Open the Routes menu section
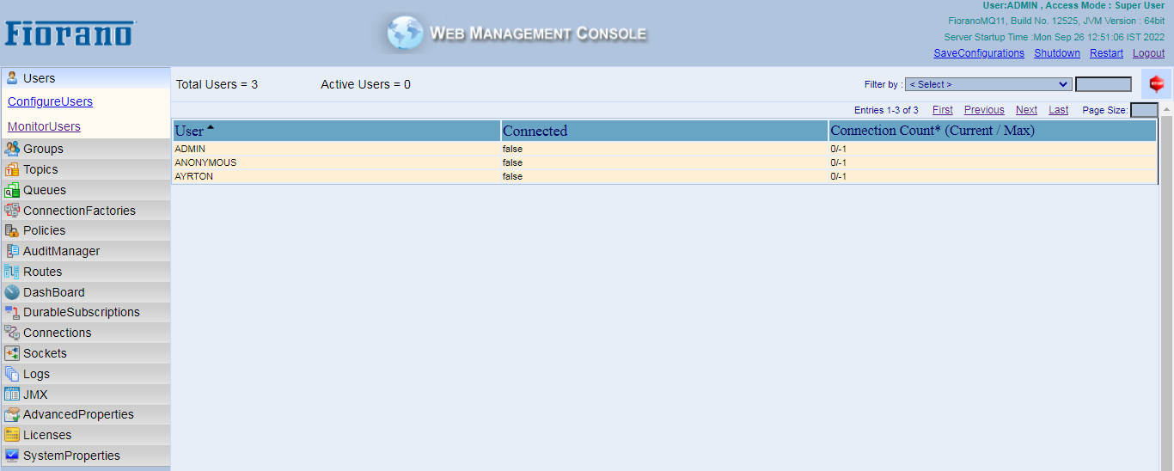This screenshot has height=471, width=1174. [86, 272]
